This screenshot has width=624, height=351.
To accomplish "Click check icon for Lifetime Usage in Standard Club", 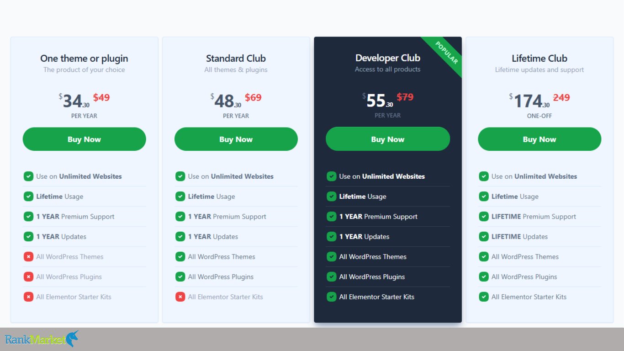I will click(x=180, y=197).
